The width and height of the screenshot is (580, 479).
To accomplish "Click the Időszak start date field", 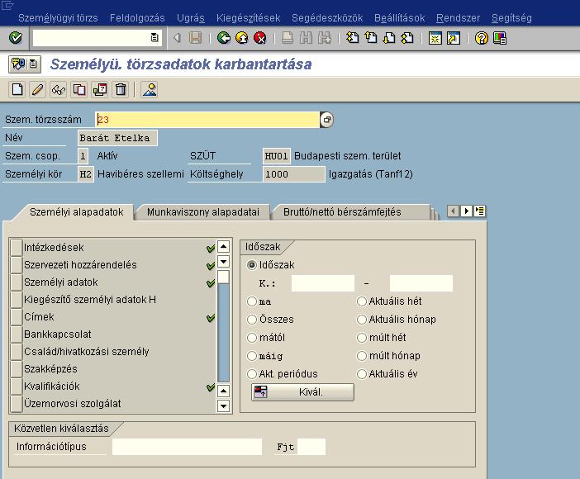I will [323, 283].
